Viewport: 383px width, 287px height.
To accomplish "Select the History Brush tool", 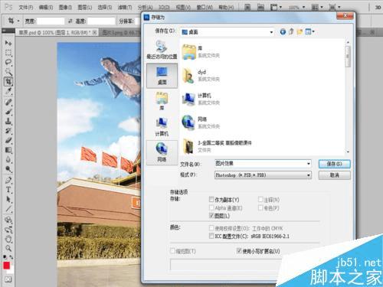I will point(8,131).
